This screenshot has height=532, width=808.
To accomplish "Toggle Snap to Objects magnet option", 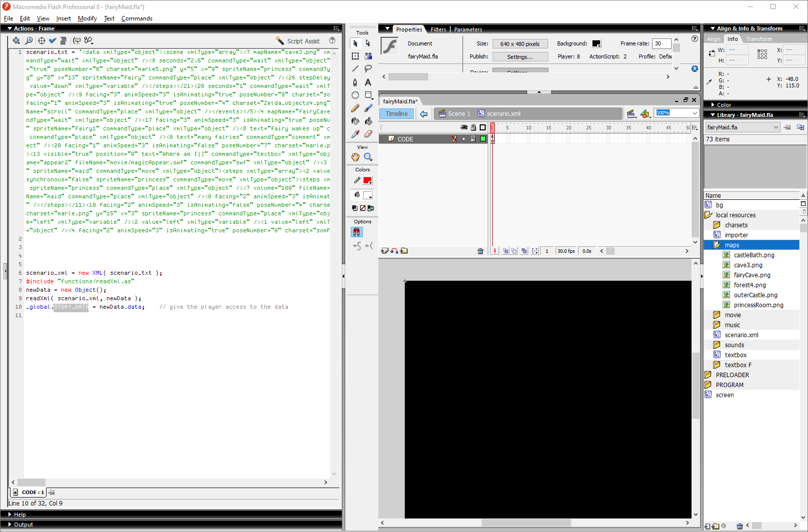I will point(357,232).
